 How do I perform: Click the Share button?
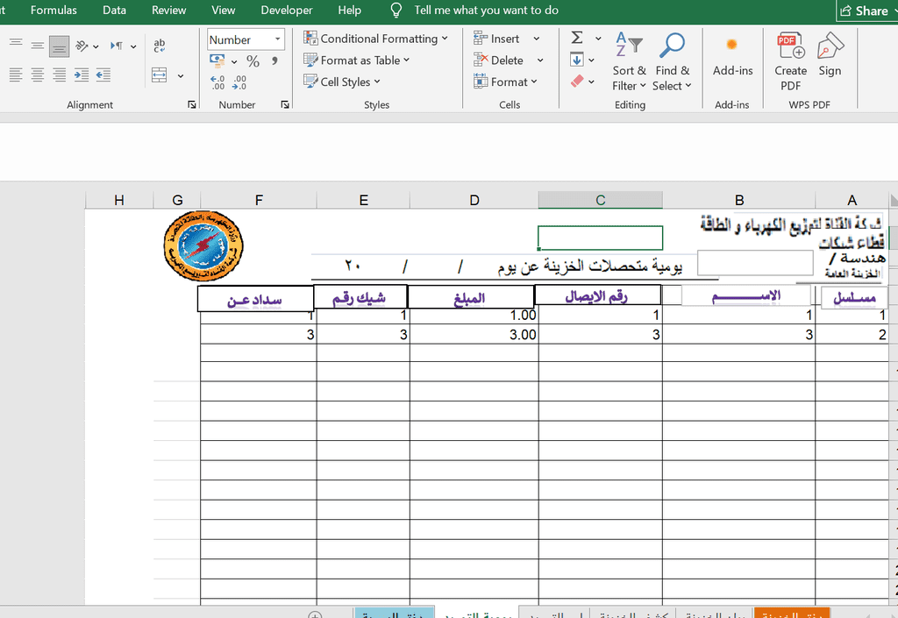tap(864, 11)
